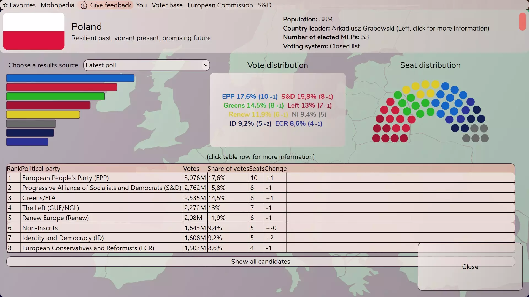529x297 pixels.
Task: Open the S&D menu item
Action: pyautogui.click(x=264, y=5)
